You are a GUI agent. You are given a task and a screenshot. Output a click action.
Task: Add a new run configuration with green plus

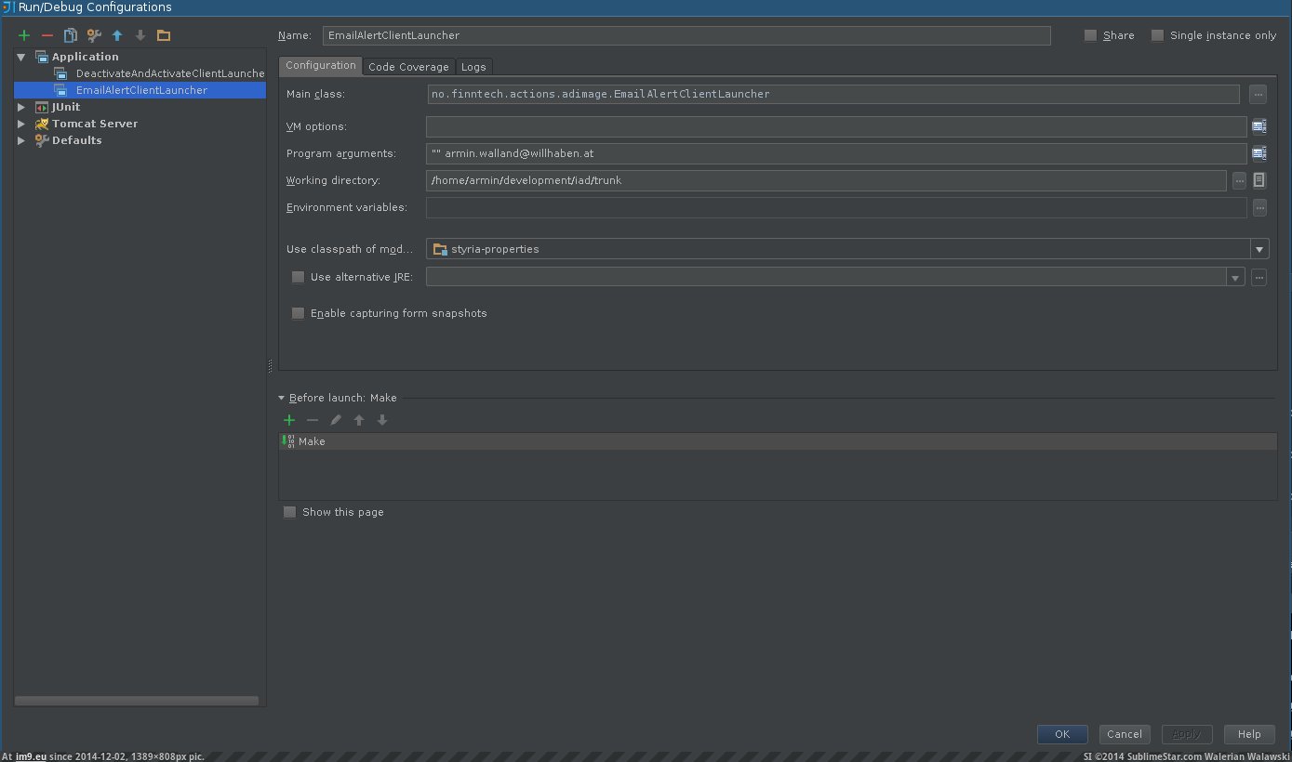coord(24,35)
